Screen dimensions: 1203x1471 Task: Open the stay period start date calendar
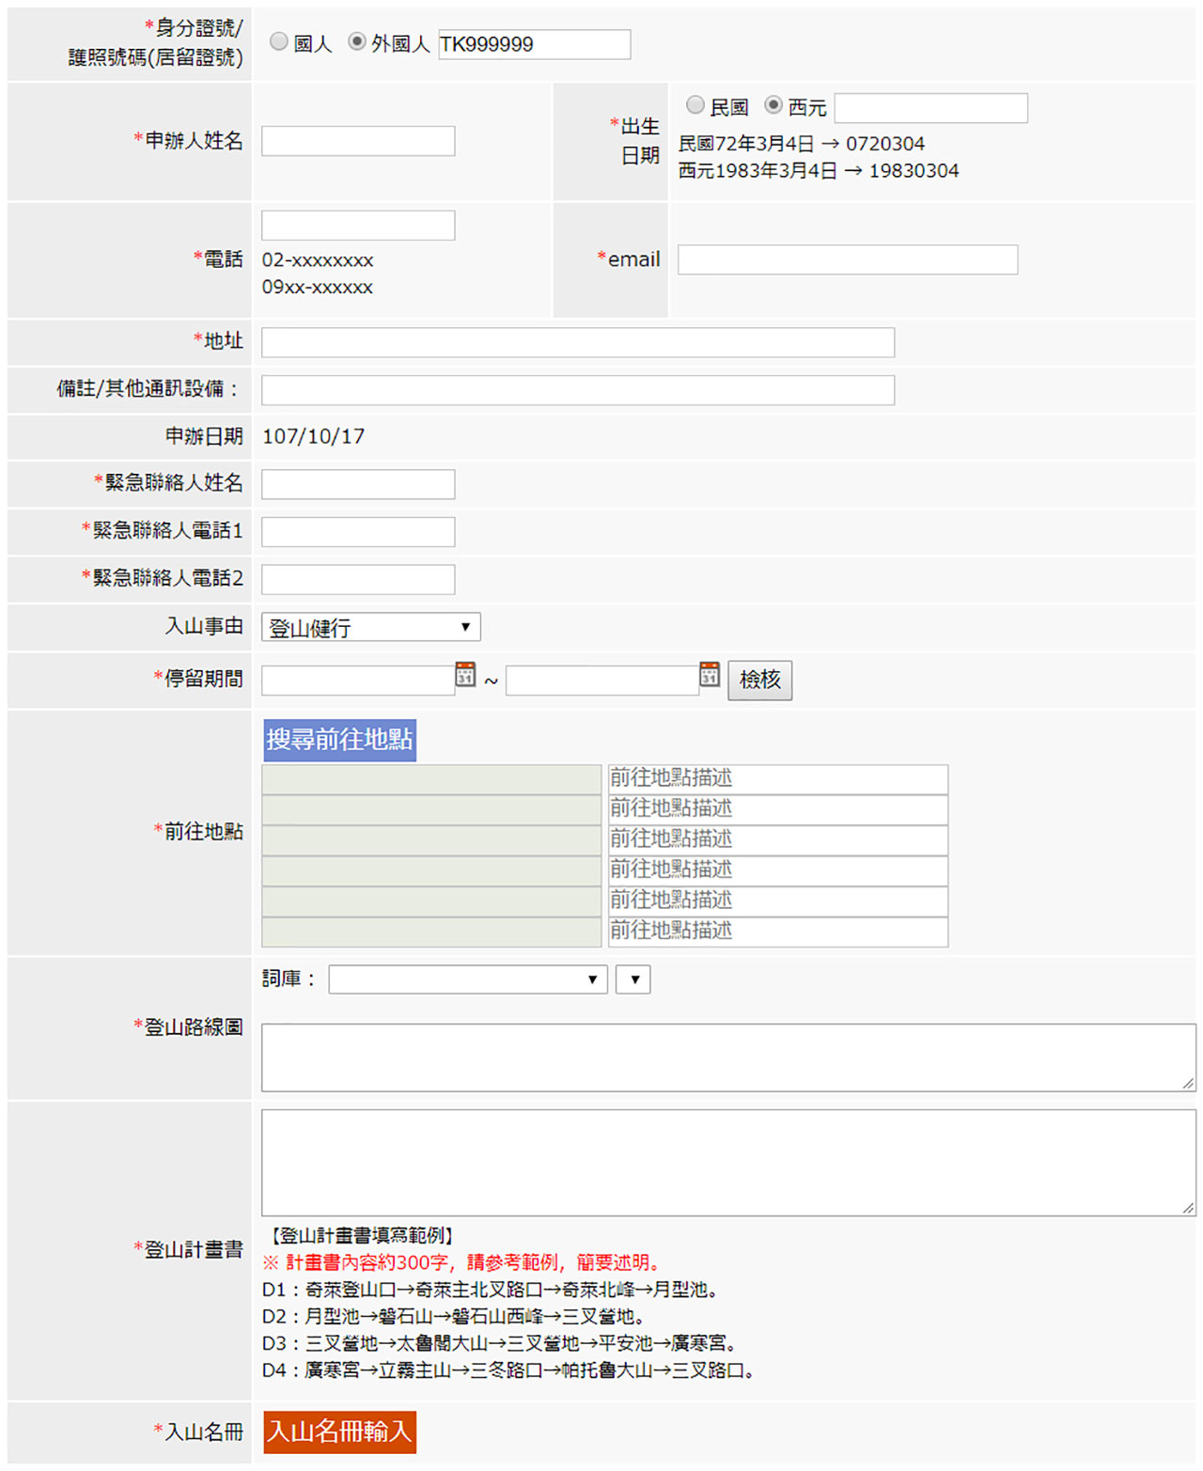point(465,674)
